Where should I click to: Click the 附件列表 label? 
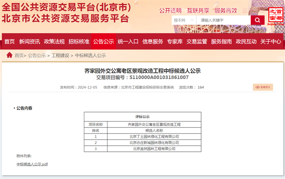point(24,156)
